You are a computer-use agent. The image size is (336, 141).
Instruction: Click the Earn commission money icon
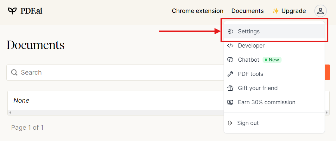[231, 102]
